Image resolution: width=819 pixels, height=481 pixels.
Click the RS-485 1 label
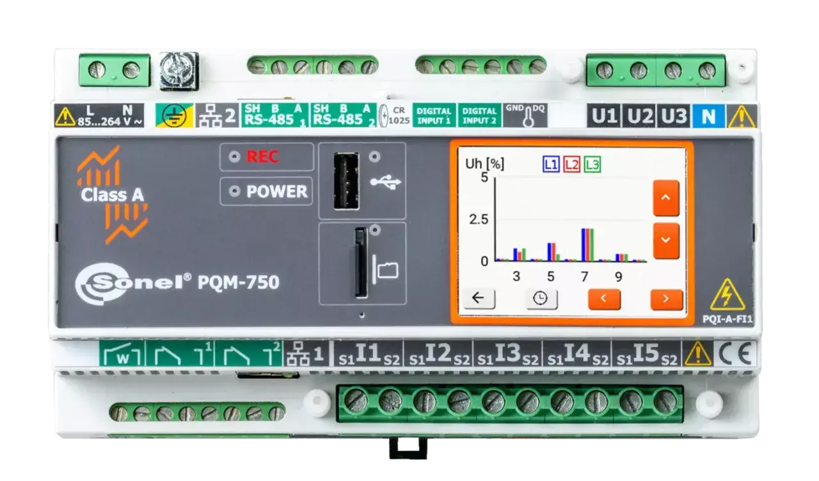[274, 115]
